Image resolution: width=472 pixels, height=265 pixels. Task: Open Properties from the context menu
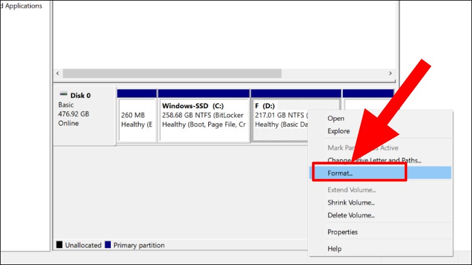343,232
